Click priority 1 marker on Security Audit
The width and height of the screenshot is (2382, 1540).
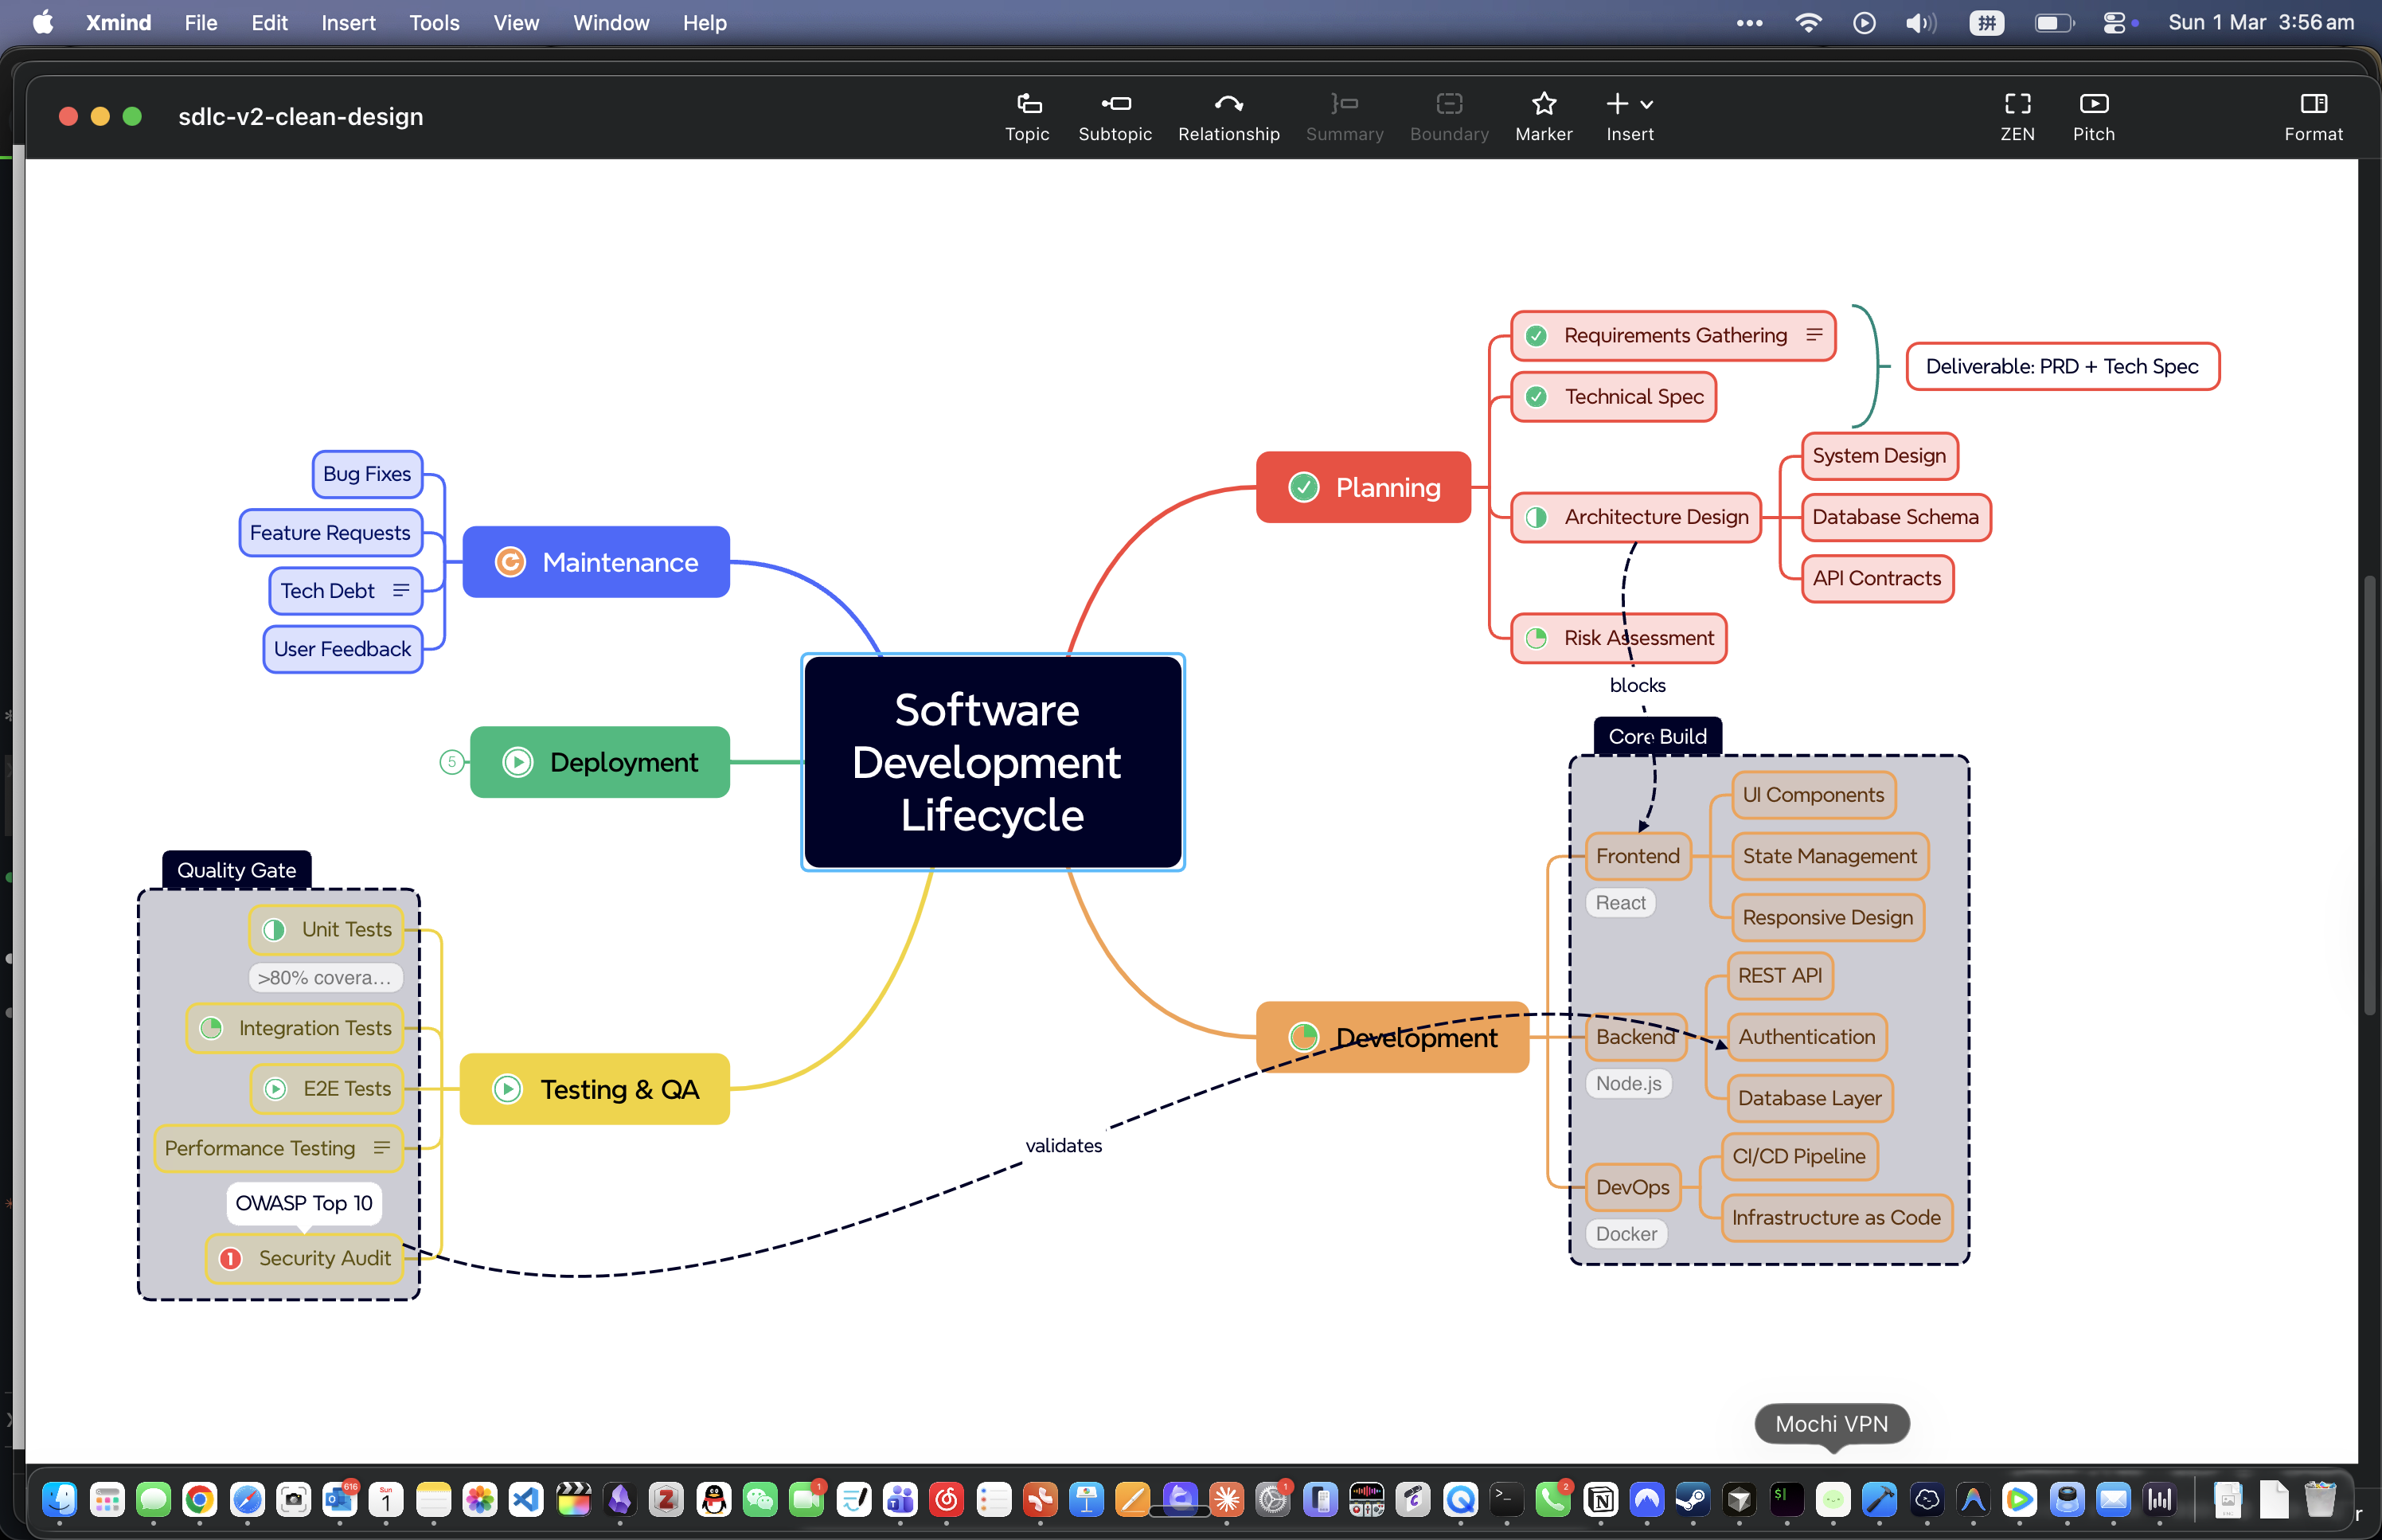coord(230,1258)
